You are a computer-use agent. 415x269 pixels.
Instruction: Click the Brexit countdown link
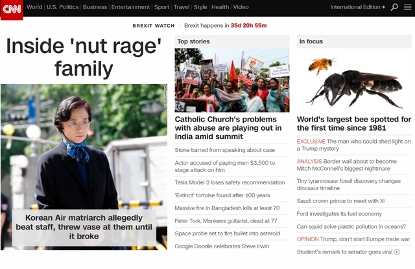pyautogui.click(x=225, y=26)
